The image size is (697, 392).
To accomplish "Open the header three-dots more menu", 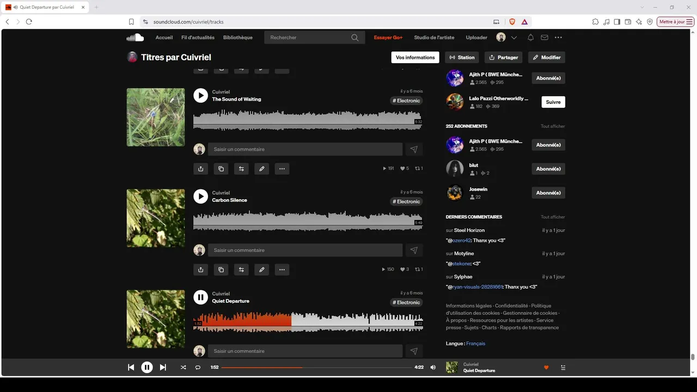I will pyautogui.click(x=558, y=38).
